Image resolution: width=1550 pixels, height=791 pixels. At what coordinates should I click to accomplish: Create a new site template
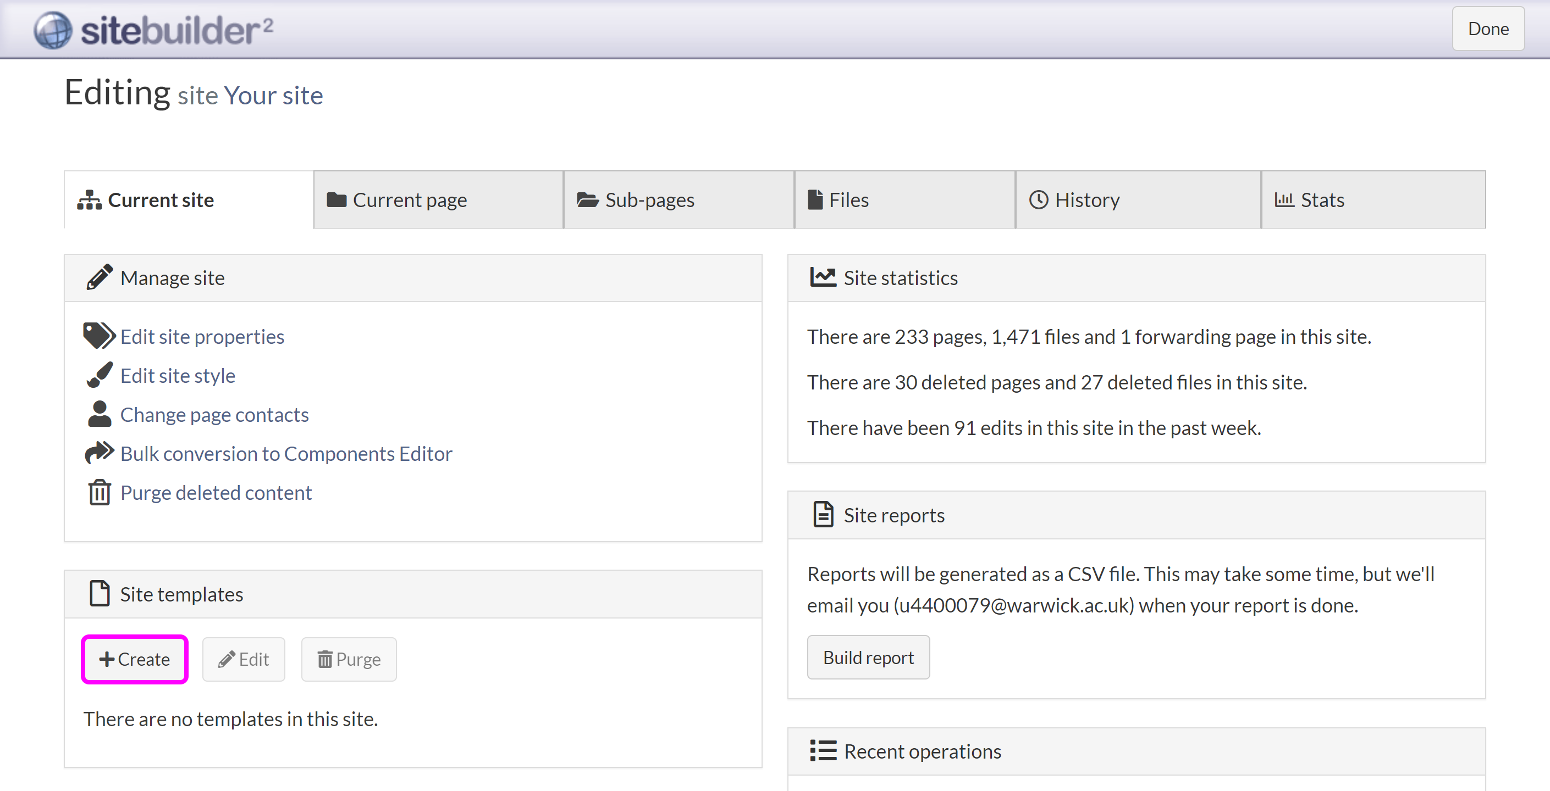tap(135, 659)
